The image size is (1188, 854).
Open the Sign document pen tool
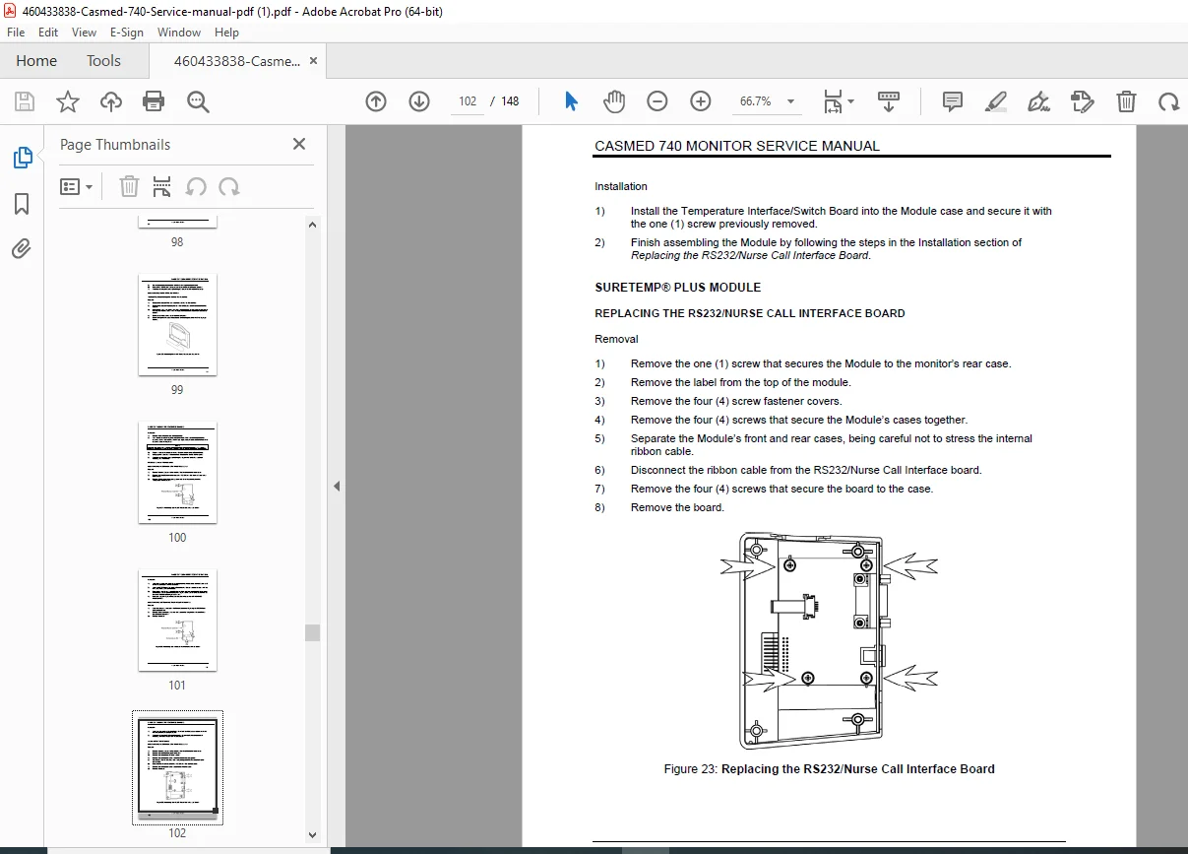click(x=1038, y=101)
